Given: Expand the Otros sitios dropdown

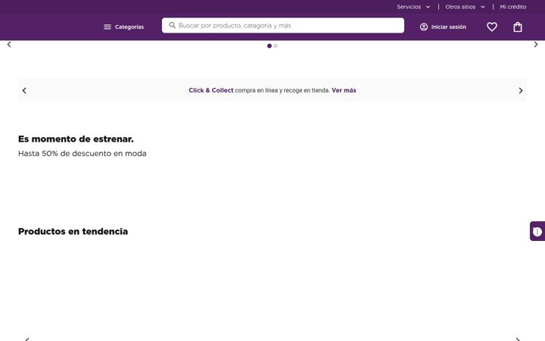Looking at the screenshot, I should [465, 7].
